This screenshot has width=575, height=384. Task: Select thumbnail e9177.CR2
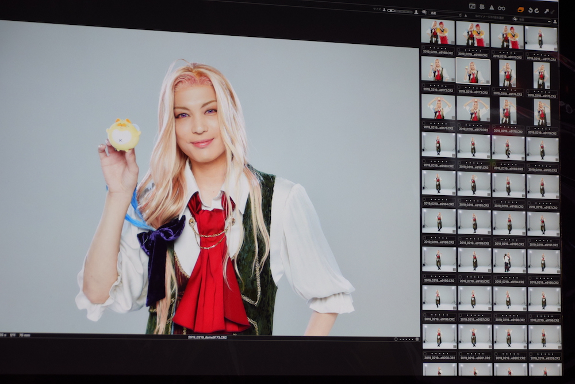[x=473, y=109]
